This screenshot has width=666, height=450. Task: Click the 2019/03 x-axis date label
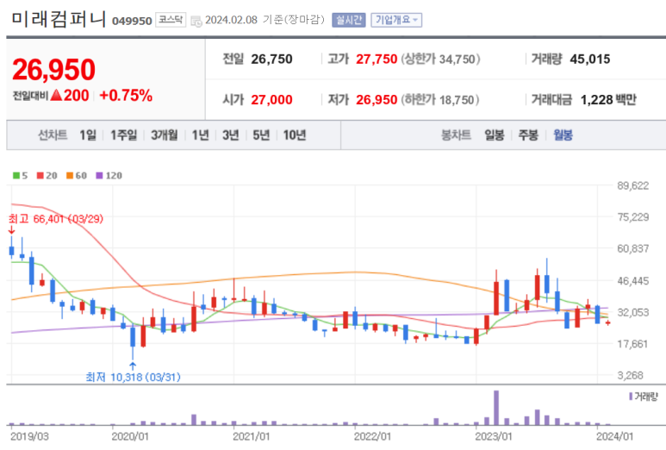point(29,436)
